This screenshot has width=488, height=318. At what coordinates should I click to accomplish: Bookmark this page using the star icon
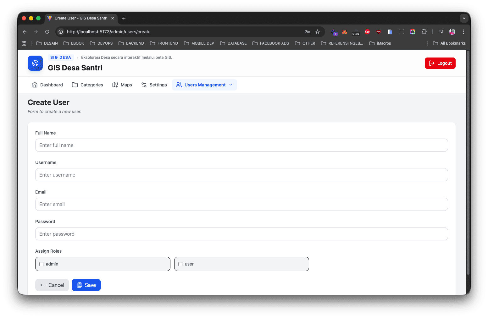click(x=318, y=32)
